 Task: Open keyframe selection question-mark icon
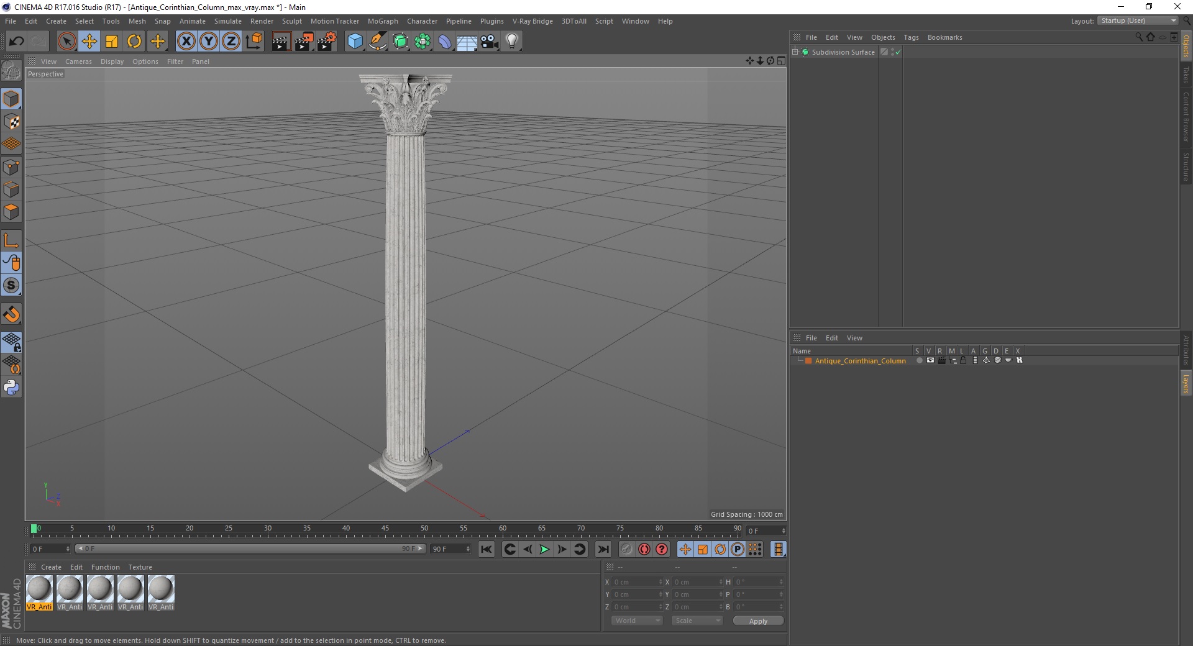(x=662, y=549)
